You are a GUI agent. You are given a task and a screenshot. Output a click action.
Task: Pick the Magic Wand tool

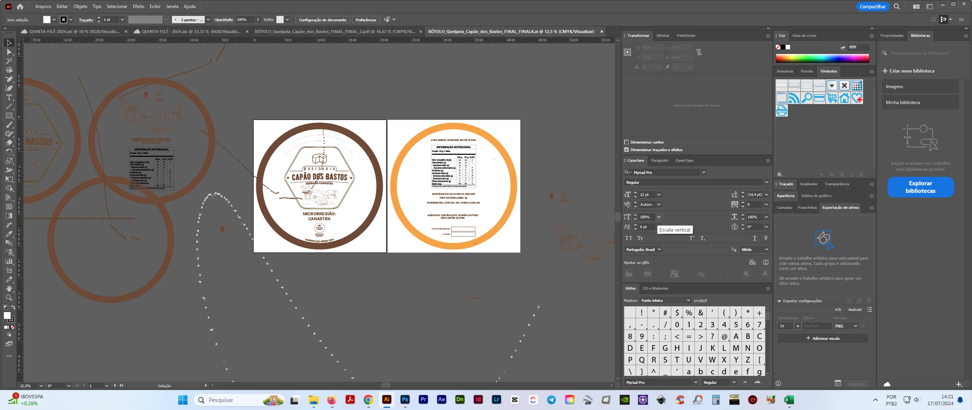click(x=9, y=61)
